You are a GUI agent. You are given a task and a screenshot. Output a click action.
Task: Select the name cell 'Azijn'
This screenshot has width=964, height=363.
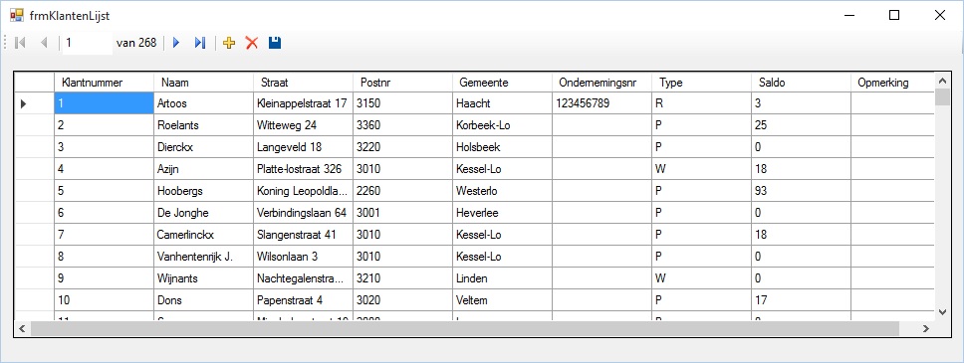click(203, 169)
